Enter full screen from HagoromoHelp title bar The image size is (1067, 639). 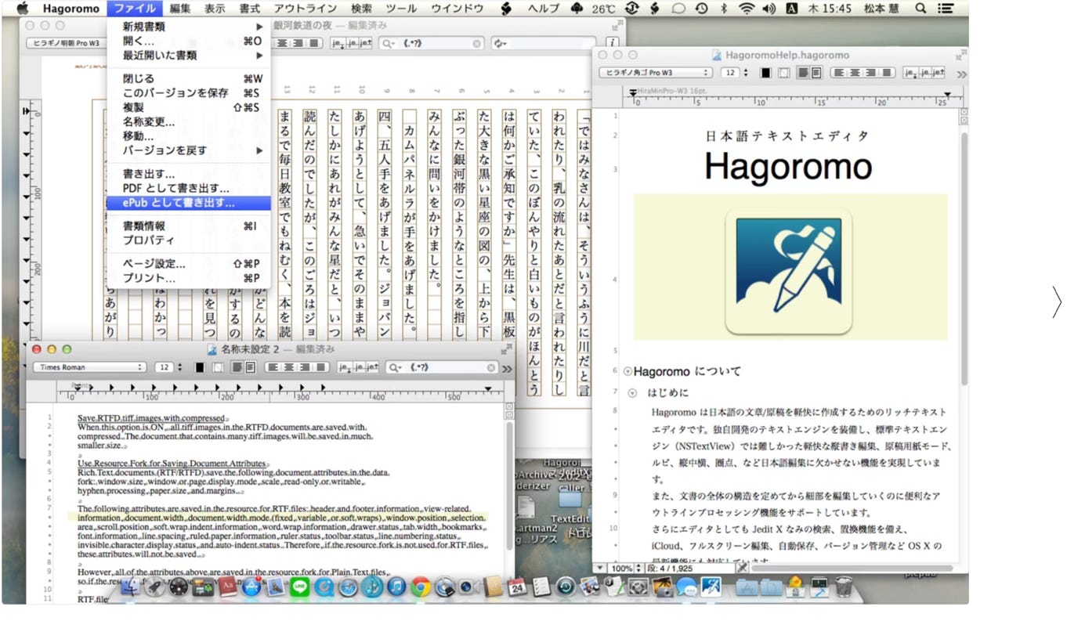pos(962,55)
